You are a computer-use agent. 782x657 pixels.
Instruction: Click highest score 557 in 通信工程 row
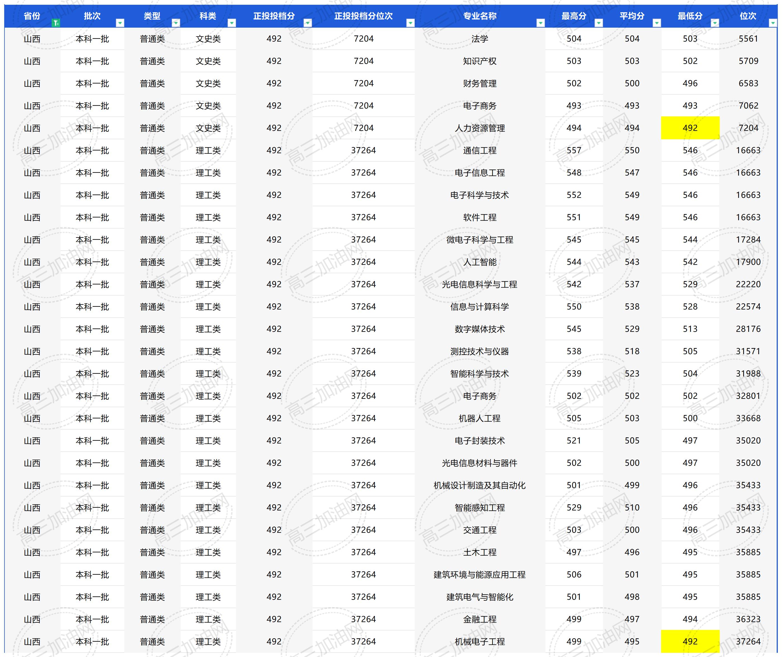click(x=574, y=150)
